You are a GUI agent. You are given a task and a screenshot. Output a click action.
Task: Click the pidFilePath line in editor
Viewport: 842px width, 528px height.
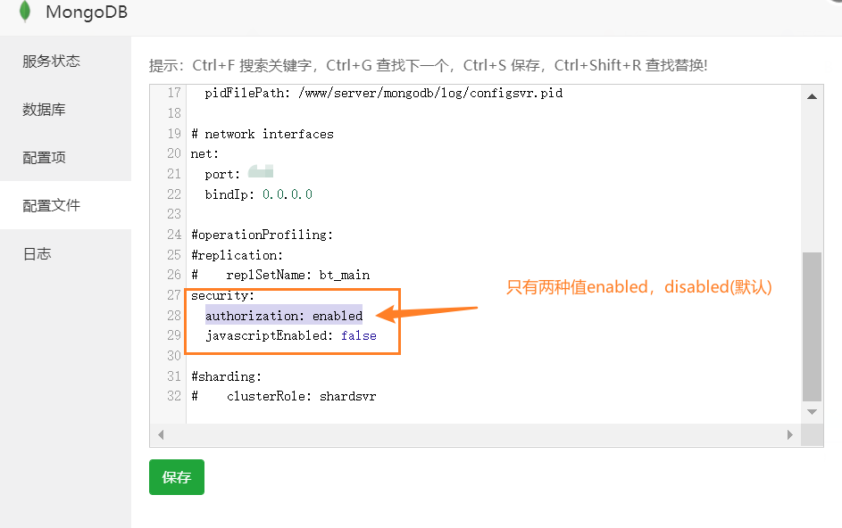(383, 93)
